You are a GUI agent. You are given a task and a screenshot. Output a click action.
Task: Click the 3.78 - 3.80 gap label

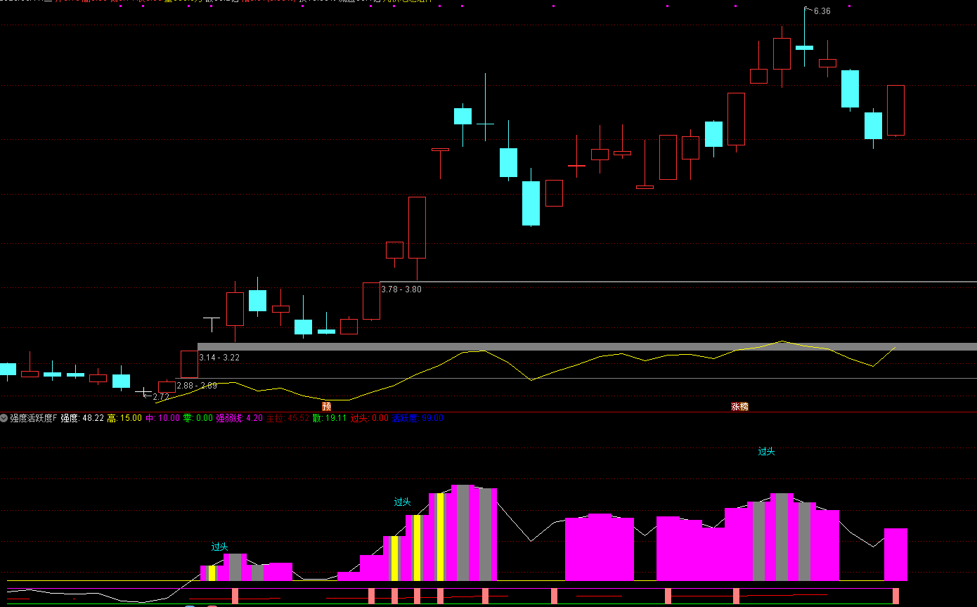pyautogui.click(x=401, y=289)
